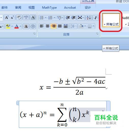Select the 所有公式 style in gallery
The width and height of the screenshot is (129, 133).
coord(111,20)
